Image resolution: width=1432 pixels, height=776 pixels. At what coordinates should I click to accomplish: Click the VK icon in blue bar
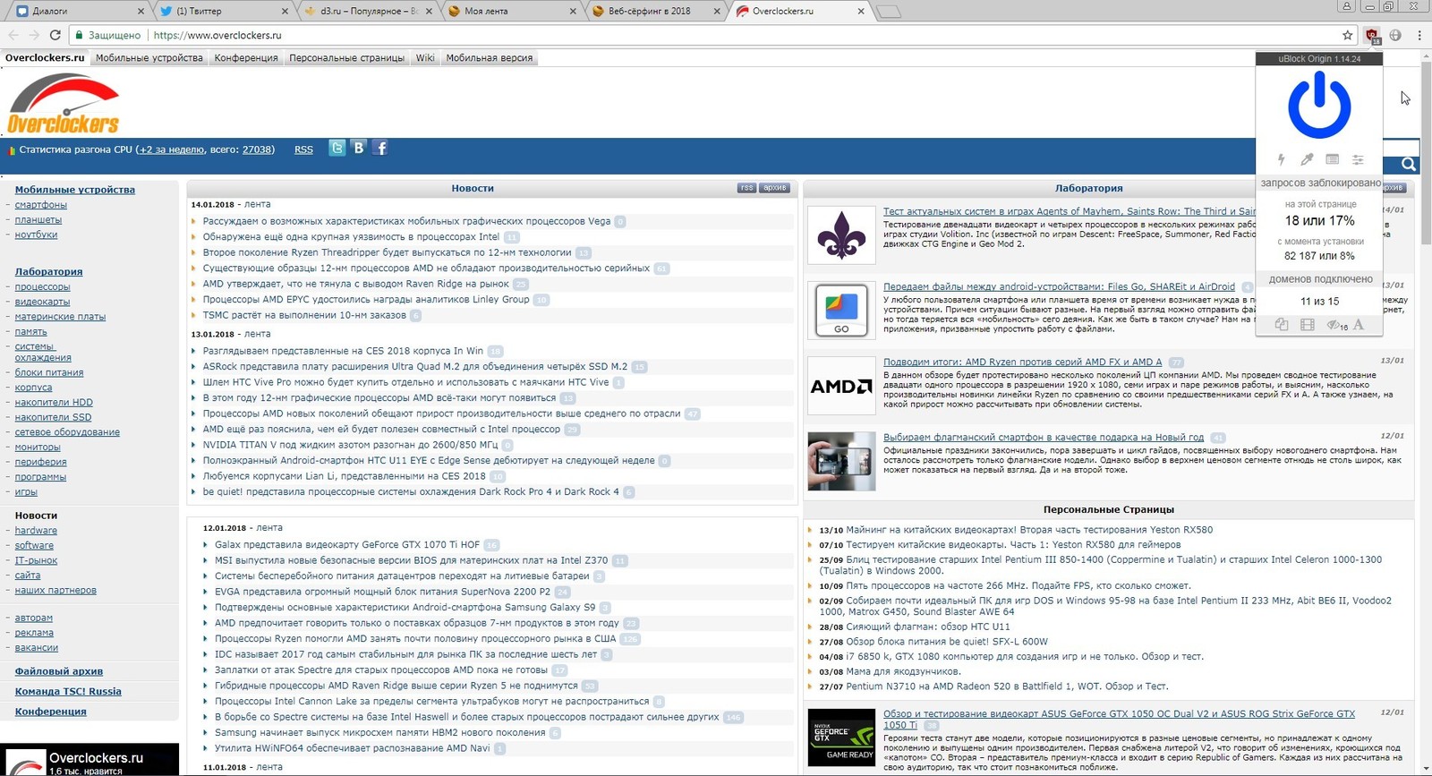pos(359,149)
